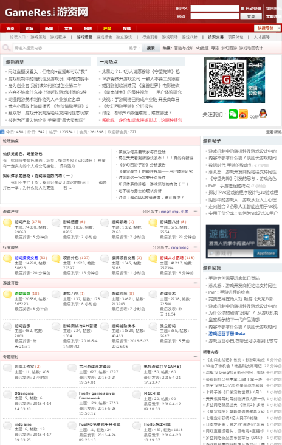Select the 投稿 navigation tab
The height and width of the screenshot is (445, 282).
[126, 29]
